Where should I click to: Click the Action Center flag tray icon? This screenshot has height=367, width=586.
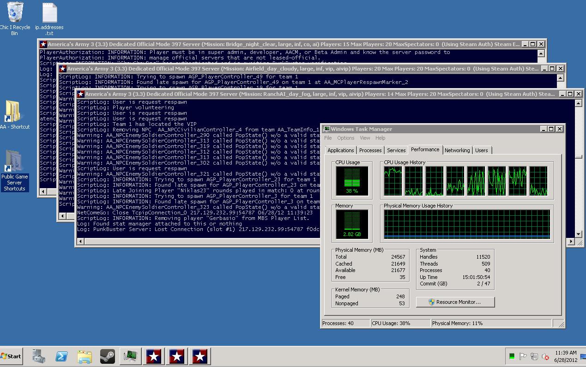tap(523, 356)
